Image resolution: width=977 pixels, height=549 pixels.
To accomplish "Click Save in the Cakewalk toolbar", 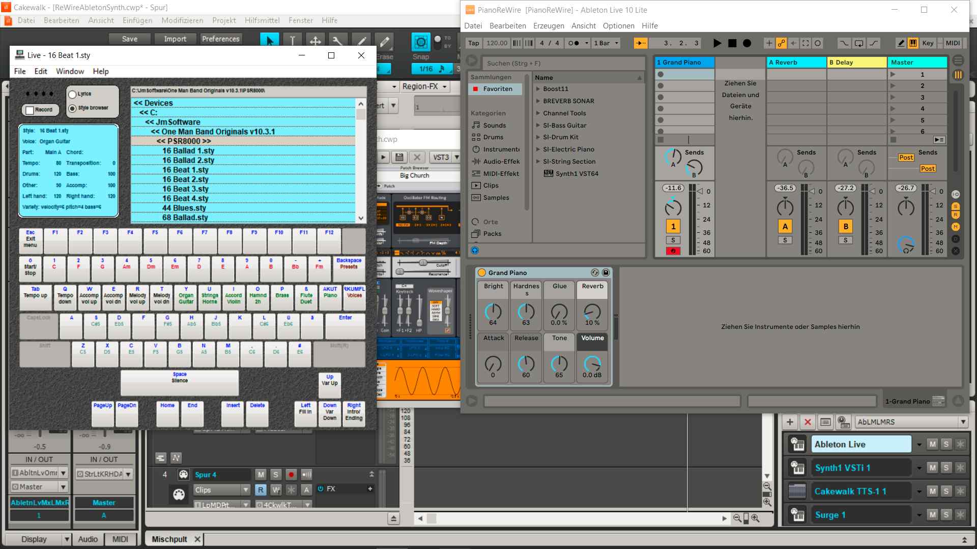I will 130,39.
